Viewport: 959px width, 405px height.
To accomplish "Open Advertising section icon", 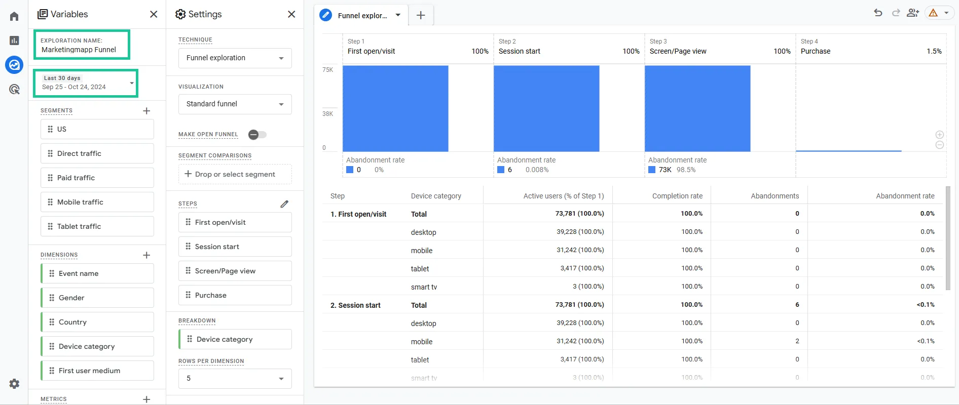I will pos(14,90).
